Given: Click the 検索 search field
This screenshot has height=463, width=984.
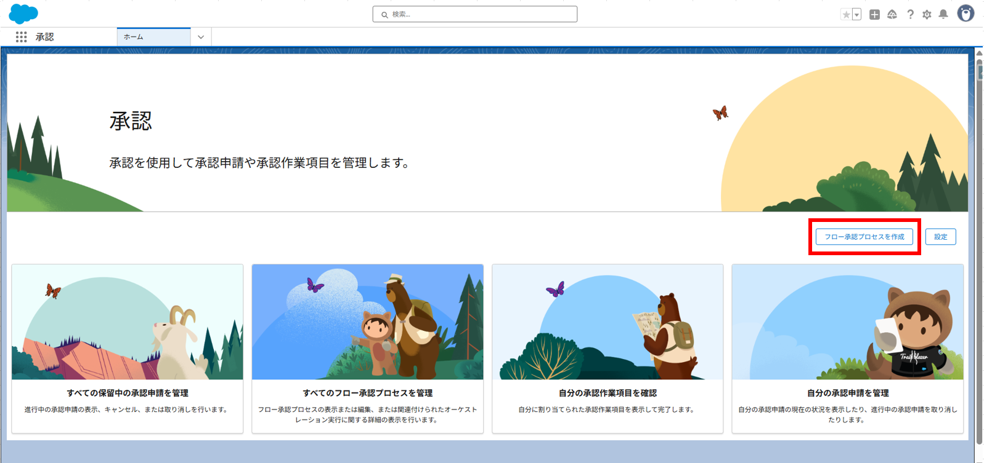Looking at the screenshot, I should [x=475, y=14].
